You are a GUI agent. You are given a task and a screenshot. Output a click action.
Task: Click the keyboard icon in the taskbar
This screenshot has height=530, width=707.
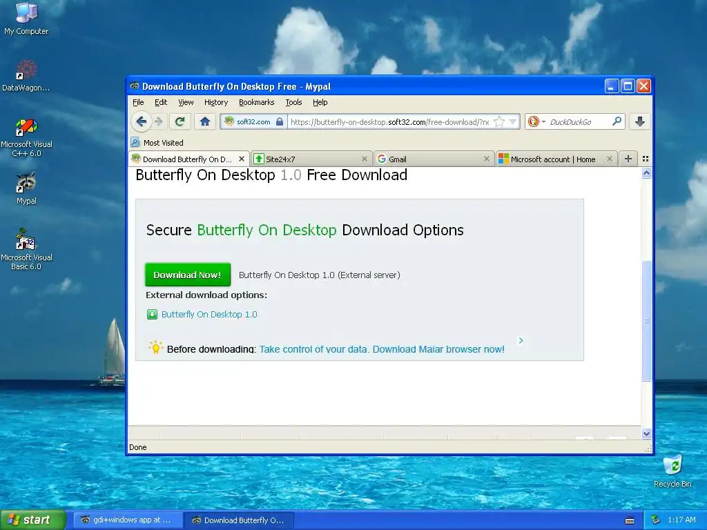click(630, 520)
